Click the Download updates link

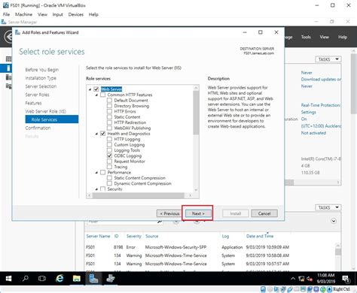pyautogui.click(x=321, y=79)
